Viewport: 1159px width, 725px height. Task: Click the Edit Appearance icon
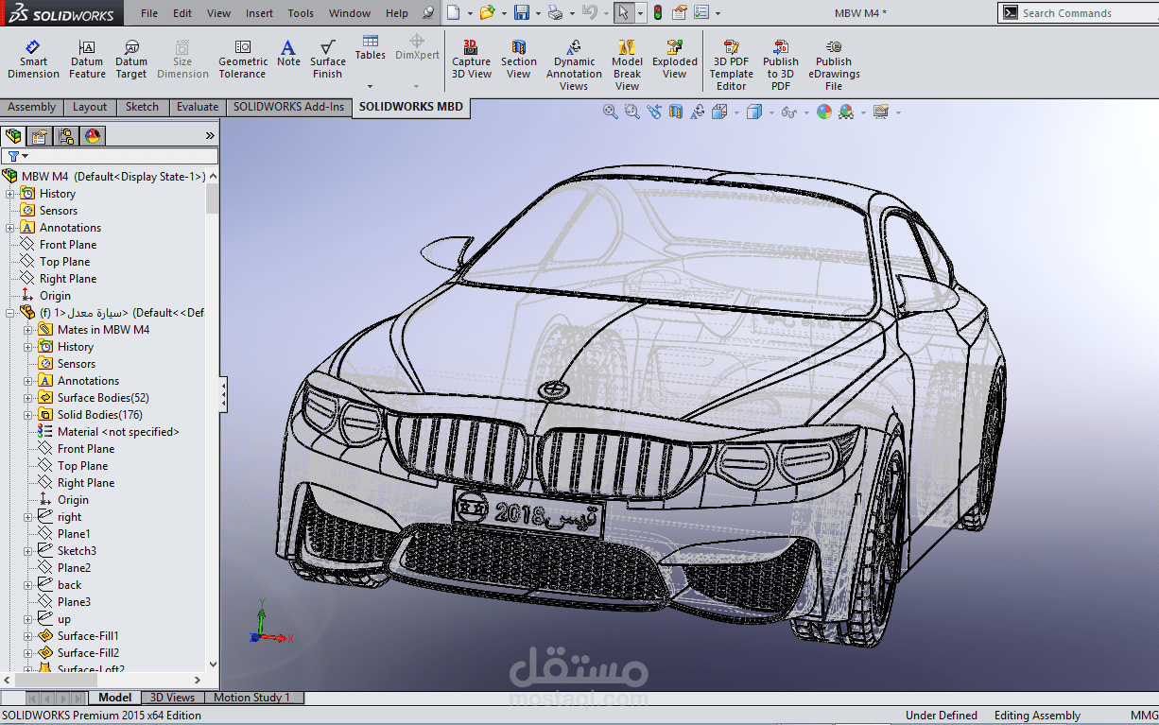824,112
